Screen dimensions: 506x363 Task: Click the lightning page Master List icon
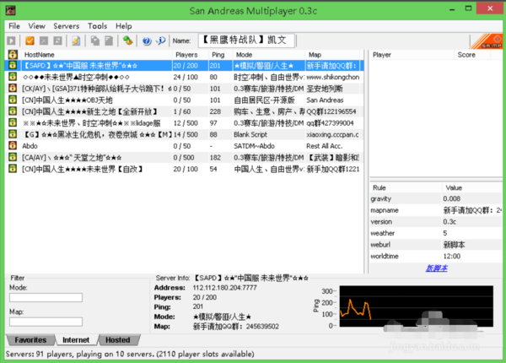(x=76, y=41)
